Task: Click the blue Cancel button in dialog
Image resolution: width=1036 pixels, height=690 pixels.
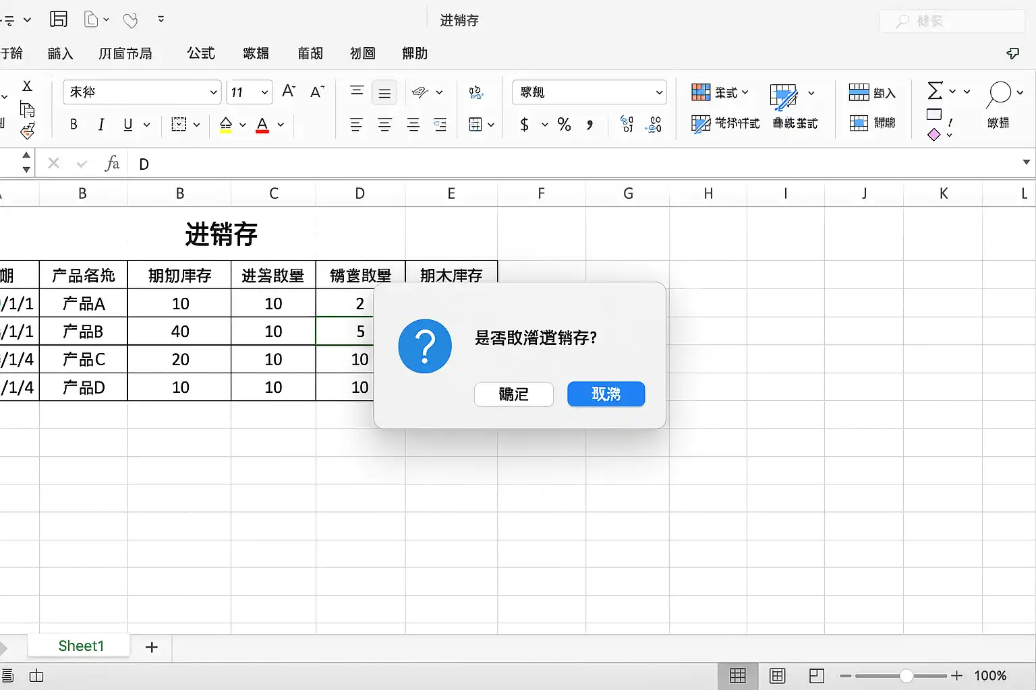Action: tap(606, 394)
